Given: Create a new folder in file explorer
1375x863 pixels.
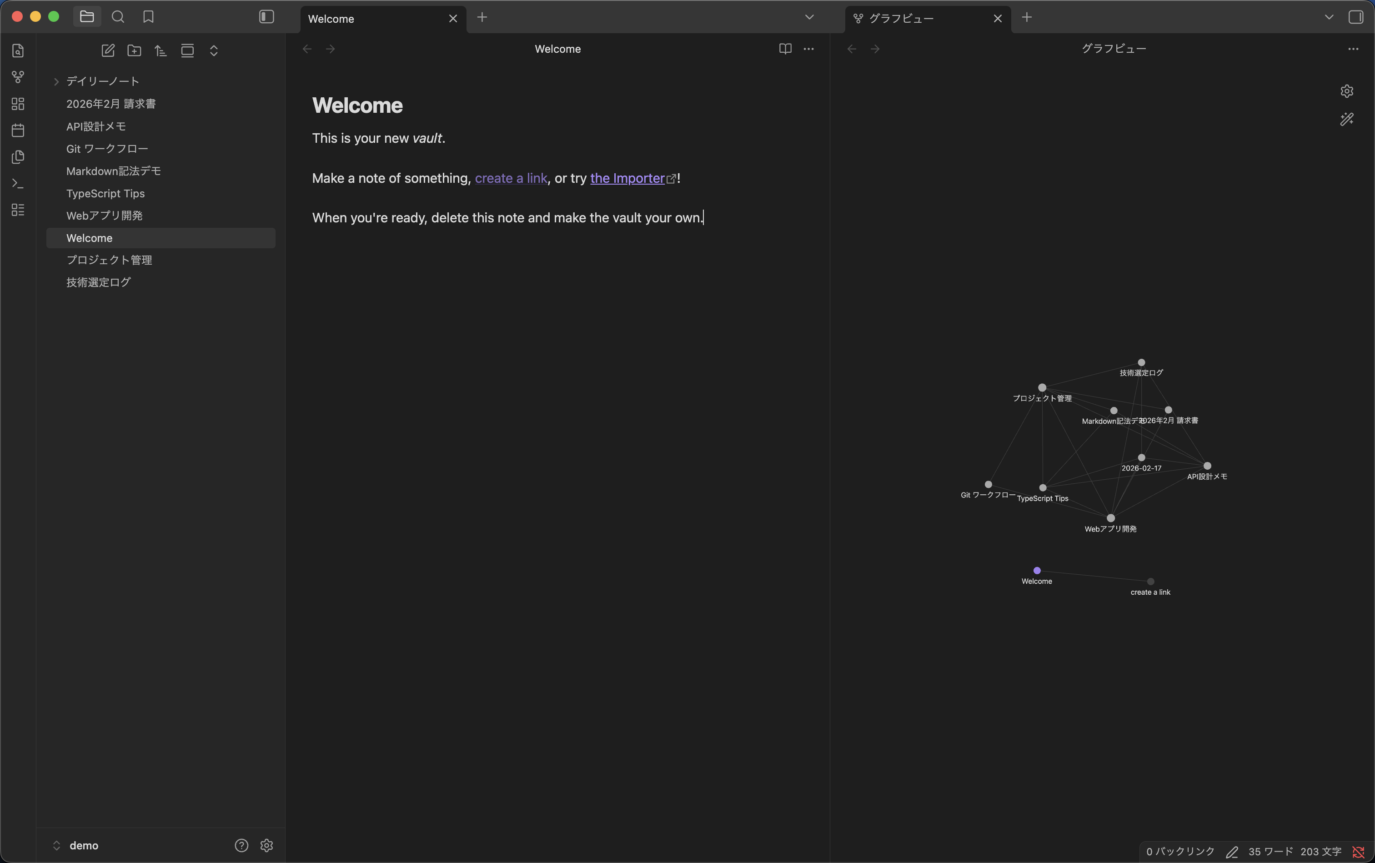Looking at the screenshot, I should click(134, 51).
